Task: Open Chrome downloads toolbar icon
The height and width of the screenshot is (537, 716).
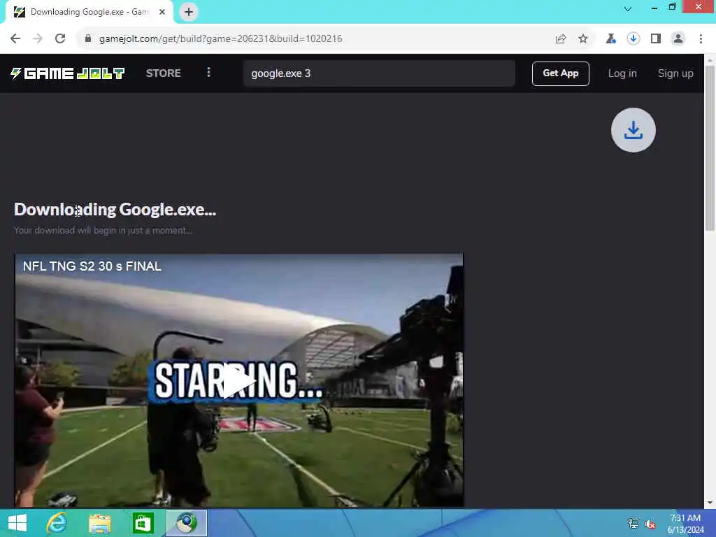Action: coord(633,39)
